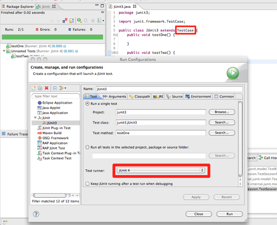Screen dimensions: 277x225
Task: Open JUnit view menu triangle
Action: click(x=102, y=12)
